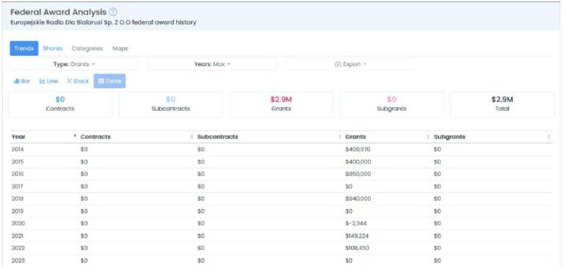Open the Export dropdown menu

pos(350,64)
